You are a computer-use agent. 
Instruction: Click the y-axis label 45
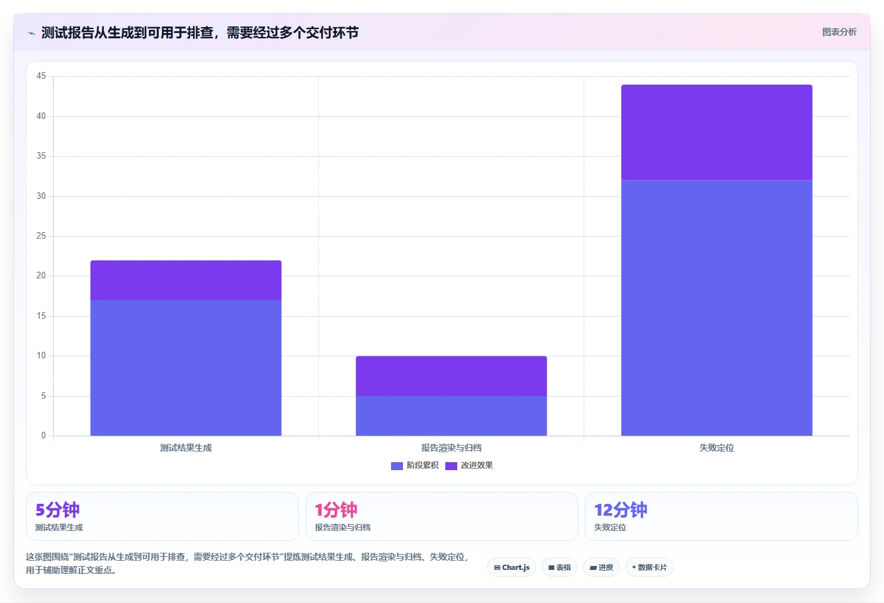pos(41,76)
